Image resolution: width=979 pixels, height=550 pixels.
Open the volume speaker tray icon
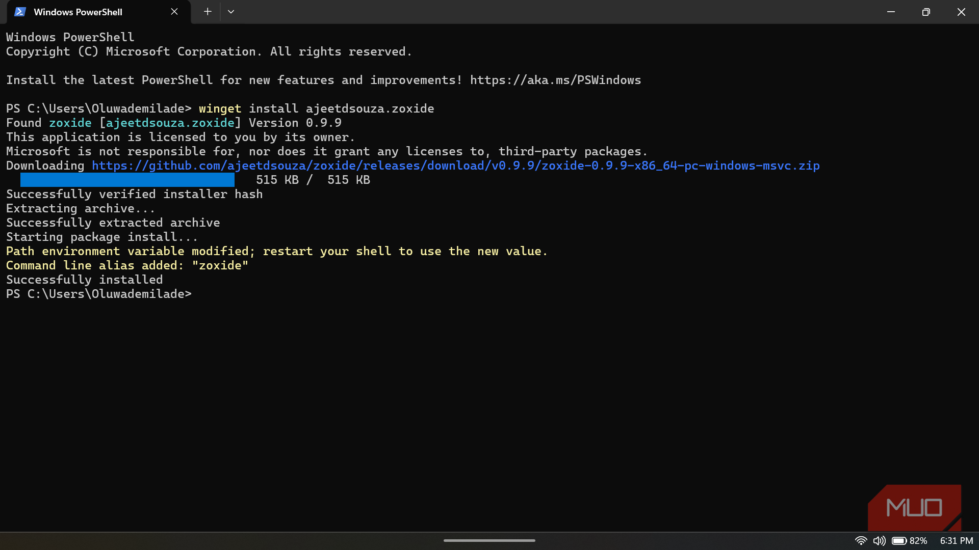tap(879, 541)
